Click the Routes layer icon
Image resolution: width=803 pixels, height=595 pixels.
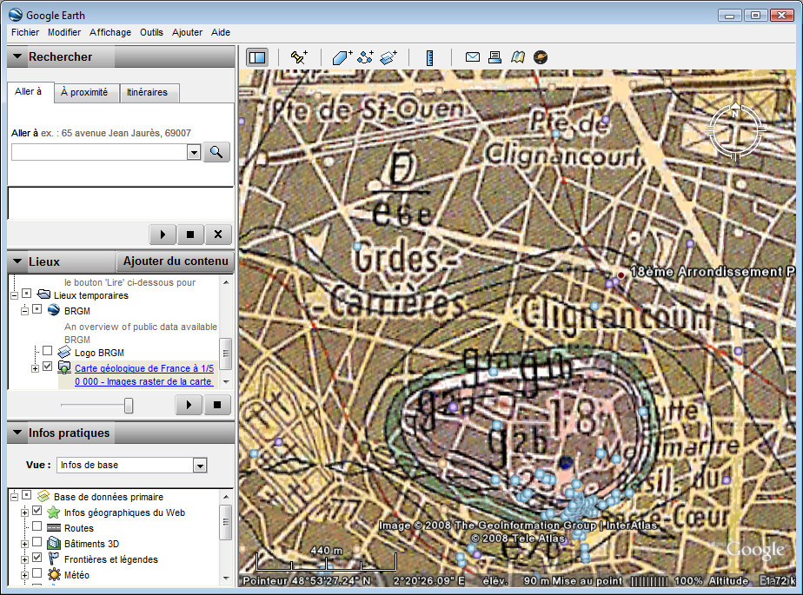click(54, 528)
